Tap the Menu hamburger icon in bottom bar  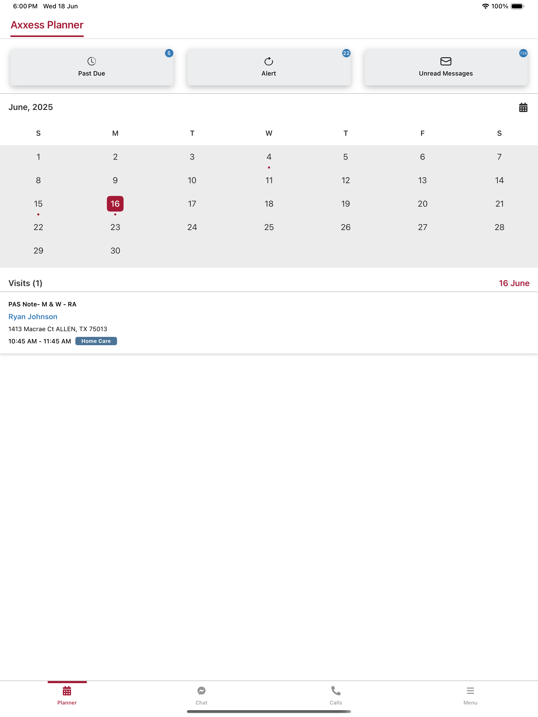coord(470,691)
